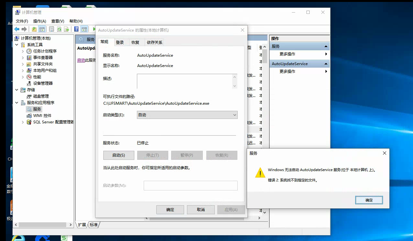Open 本地用户和组 in the tree
The height and width of the screenshot is (241, 413).
(x=45, y=70)
